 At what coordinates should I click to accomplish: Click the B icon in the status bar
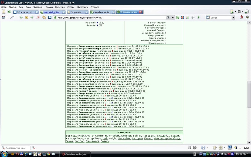(x=189, y=148)
